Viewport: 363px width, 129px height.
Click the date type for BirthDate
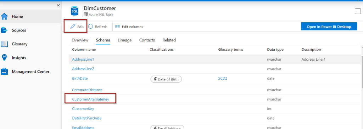(x=270, y=79)
